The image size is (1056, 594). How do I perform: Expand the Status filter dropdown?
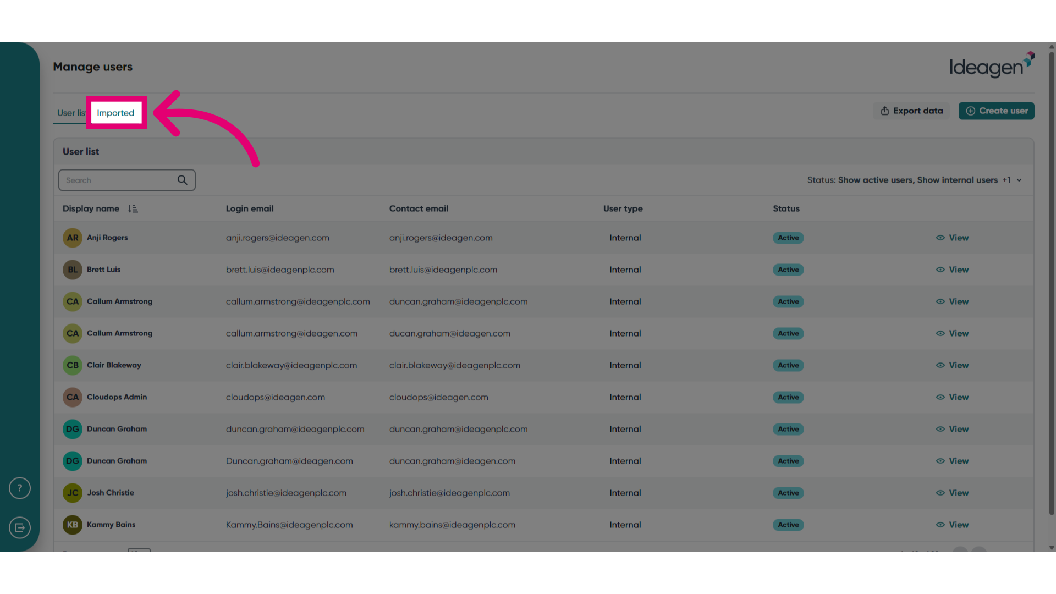(x=914, y=180)
